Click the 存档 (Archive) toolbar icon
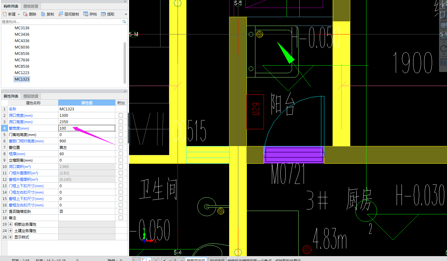This screenshot has width=447, height=261. pos(86,14)
